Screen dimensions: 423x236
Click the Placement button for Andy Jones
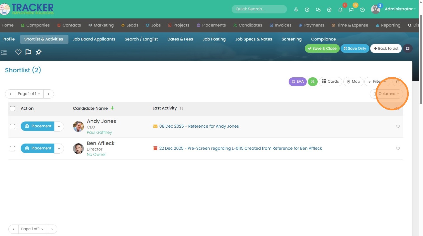[x=37, y=126]
